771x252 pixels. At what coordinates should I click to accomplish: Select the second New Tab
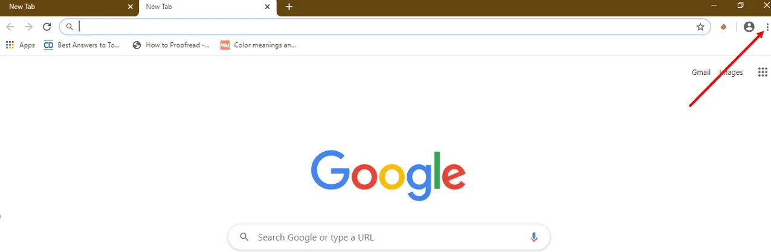click(208, 7)
